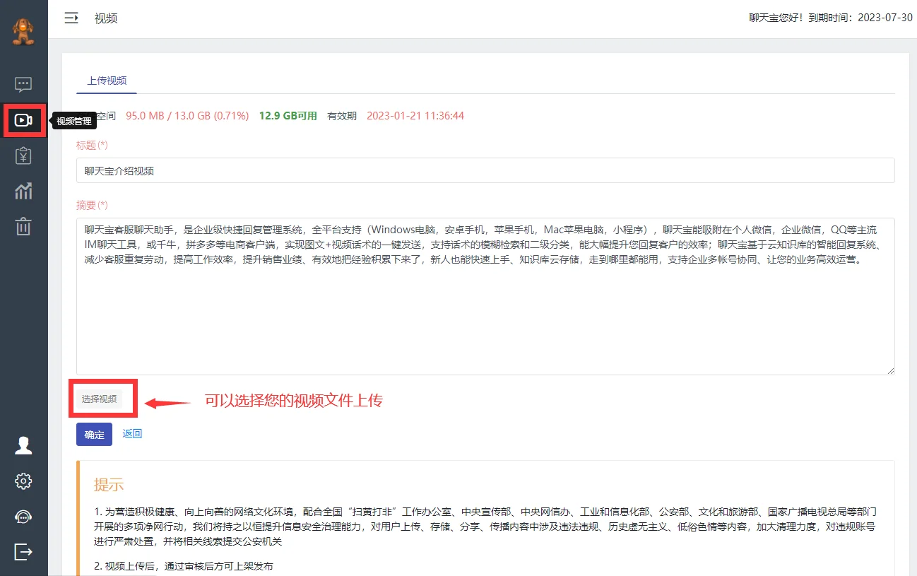The height and width of the screenshot is (576, 917).
Task: Click the 标题 input field
Action: point(485,170)
